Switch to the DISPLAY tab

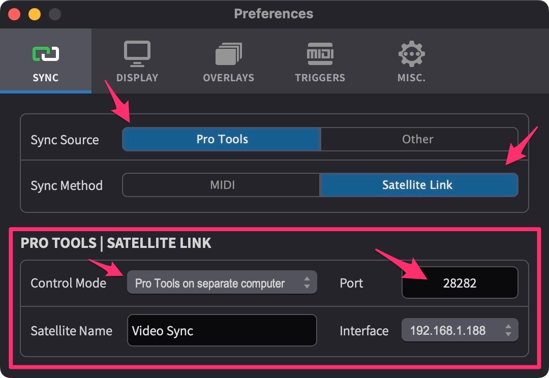[137, 61]
